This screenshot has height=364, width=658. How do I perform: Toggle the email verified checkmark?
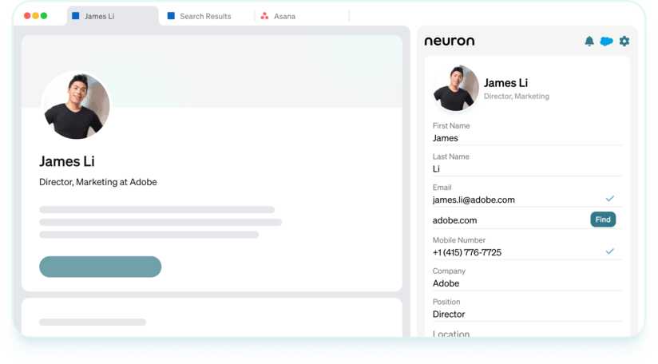click(610, 198)
